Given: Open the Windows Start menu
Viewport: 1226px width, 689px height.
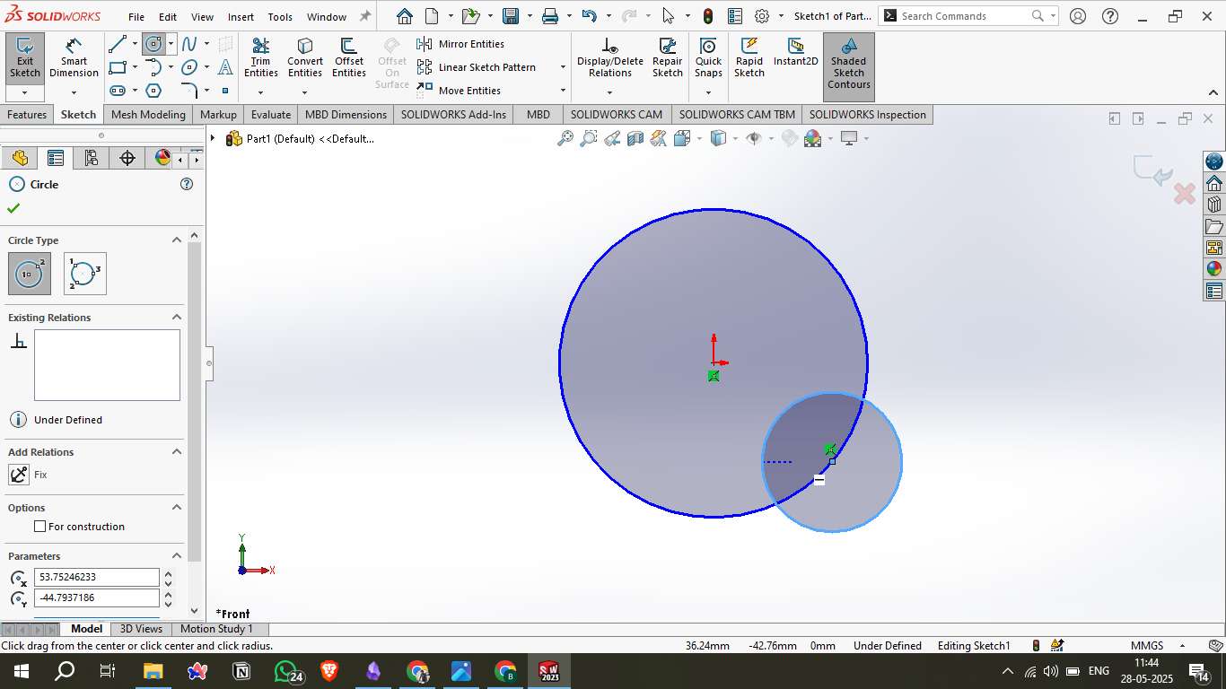Looking at the screenshot, I should [x=21, y=671].
